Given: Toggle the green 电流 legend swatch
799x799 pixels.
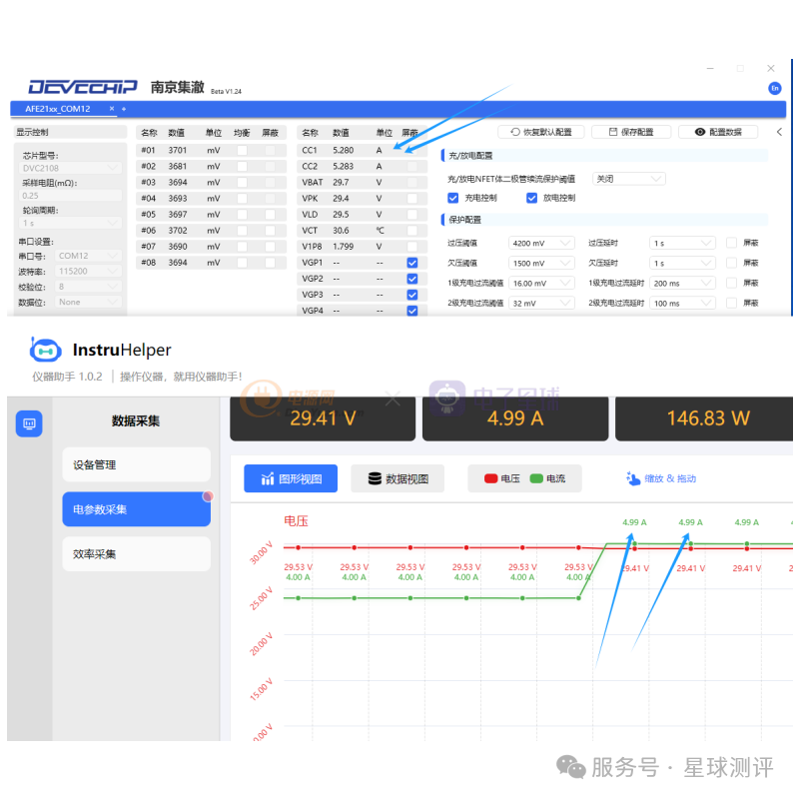Looking at the screenshot, I should pyautogui.click(x=536, y=479).
